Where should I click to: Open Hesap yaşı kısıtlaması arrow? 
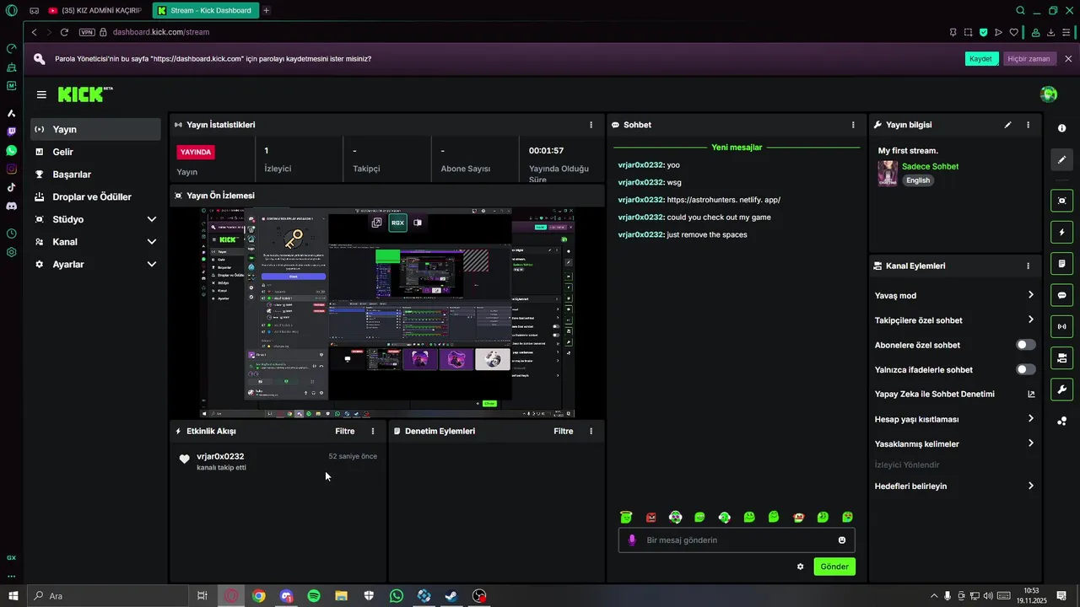[1031, 419]
